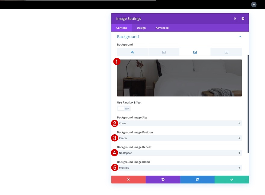
Task: Collapse the Background section with the chevron
Action: click(x=240, y=37)
